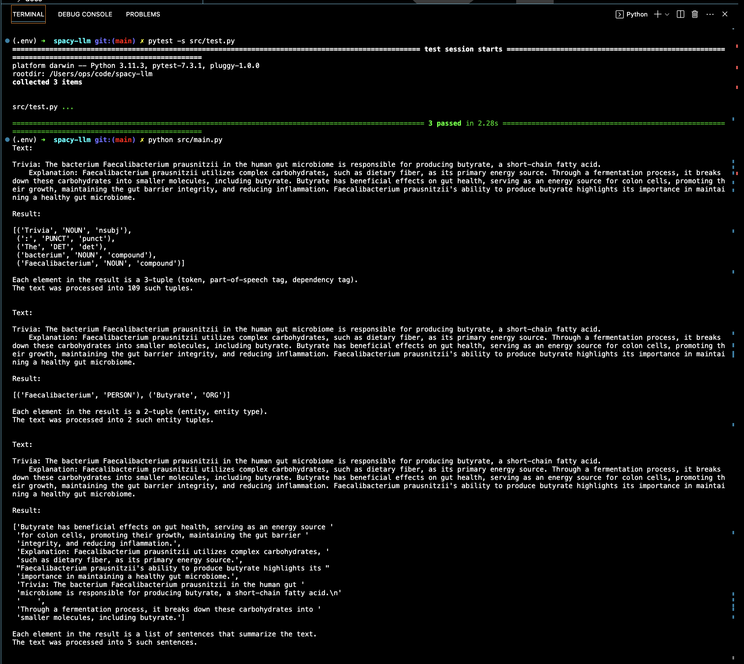The image size is (744, 664).
Task: Click 'collected 3 items' text
Action: coord(47,82)
